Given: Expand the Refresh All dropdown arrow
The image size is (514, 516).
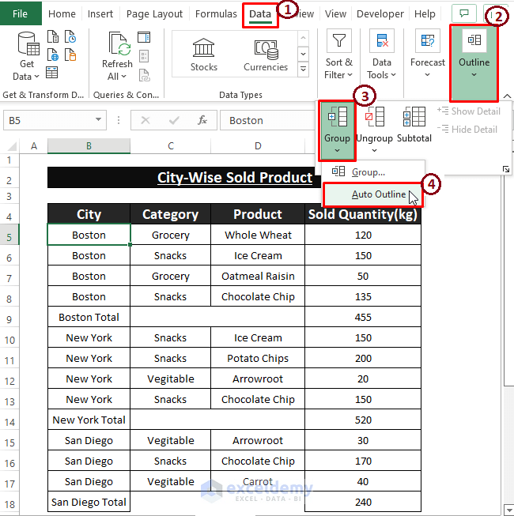Looking at the screenshot, I should (124, 77).
